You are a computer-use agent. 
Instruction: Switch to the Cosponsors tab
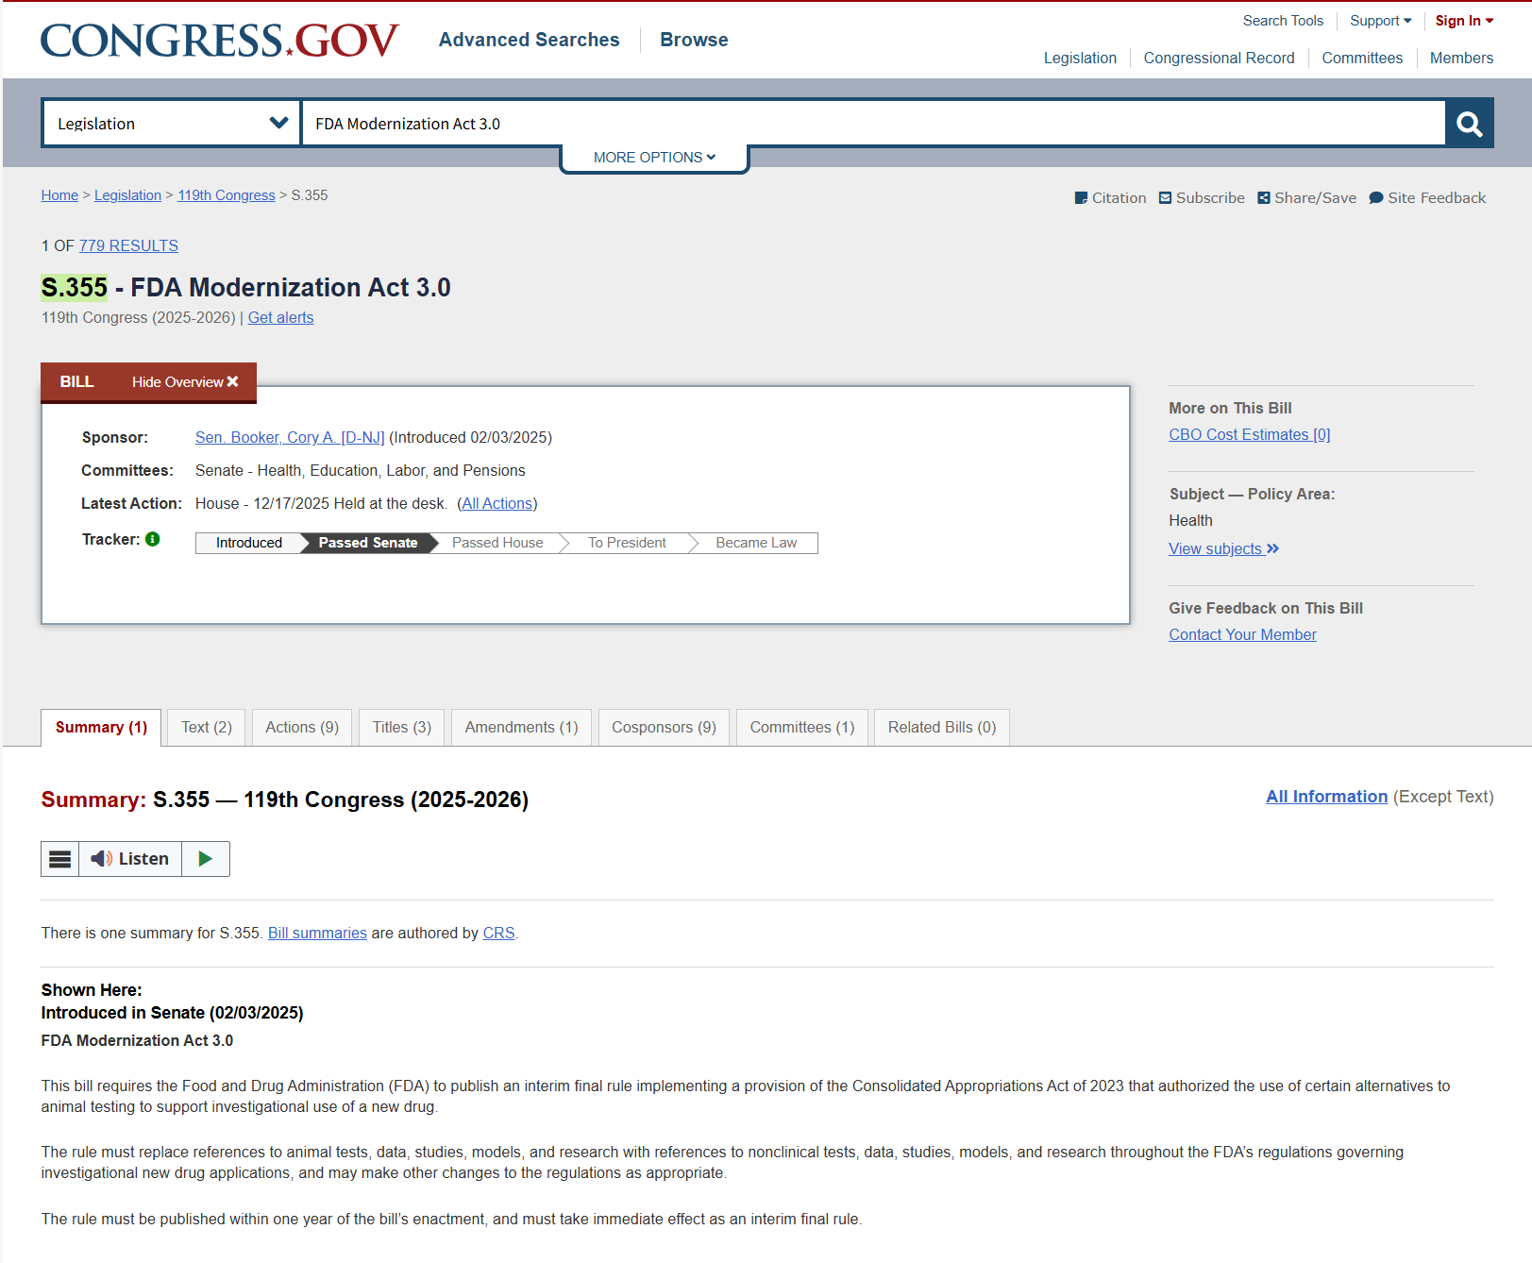point(664,727)
